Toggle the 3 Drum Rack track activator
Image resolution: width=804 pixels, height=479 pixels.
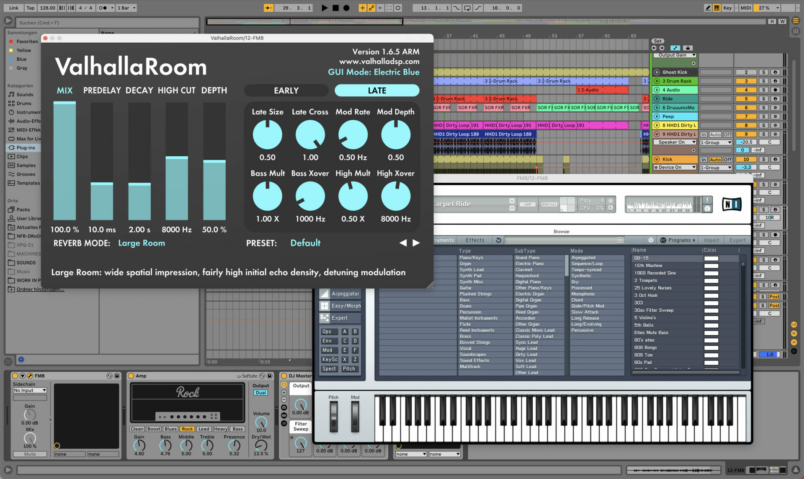pos(746,81)
